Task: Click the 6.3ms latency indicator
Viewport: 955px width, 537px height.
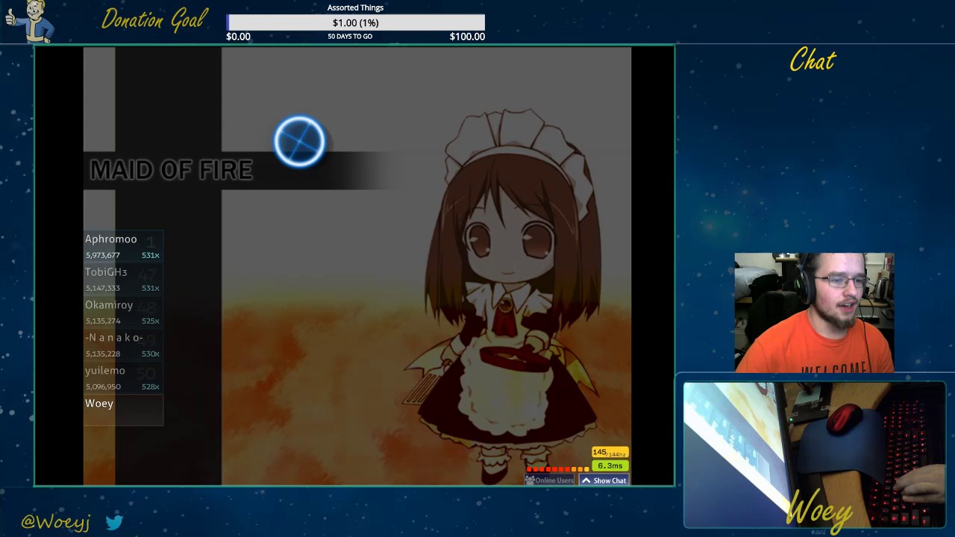Action: (x=610, y=465)
